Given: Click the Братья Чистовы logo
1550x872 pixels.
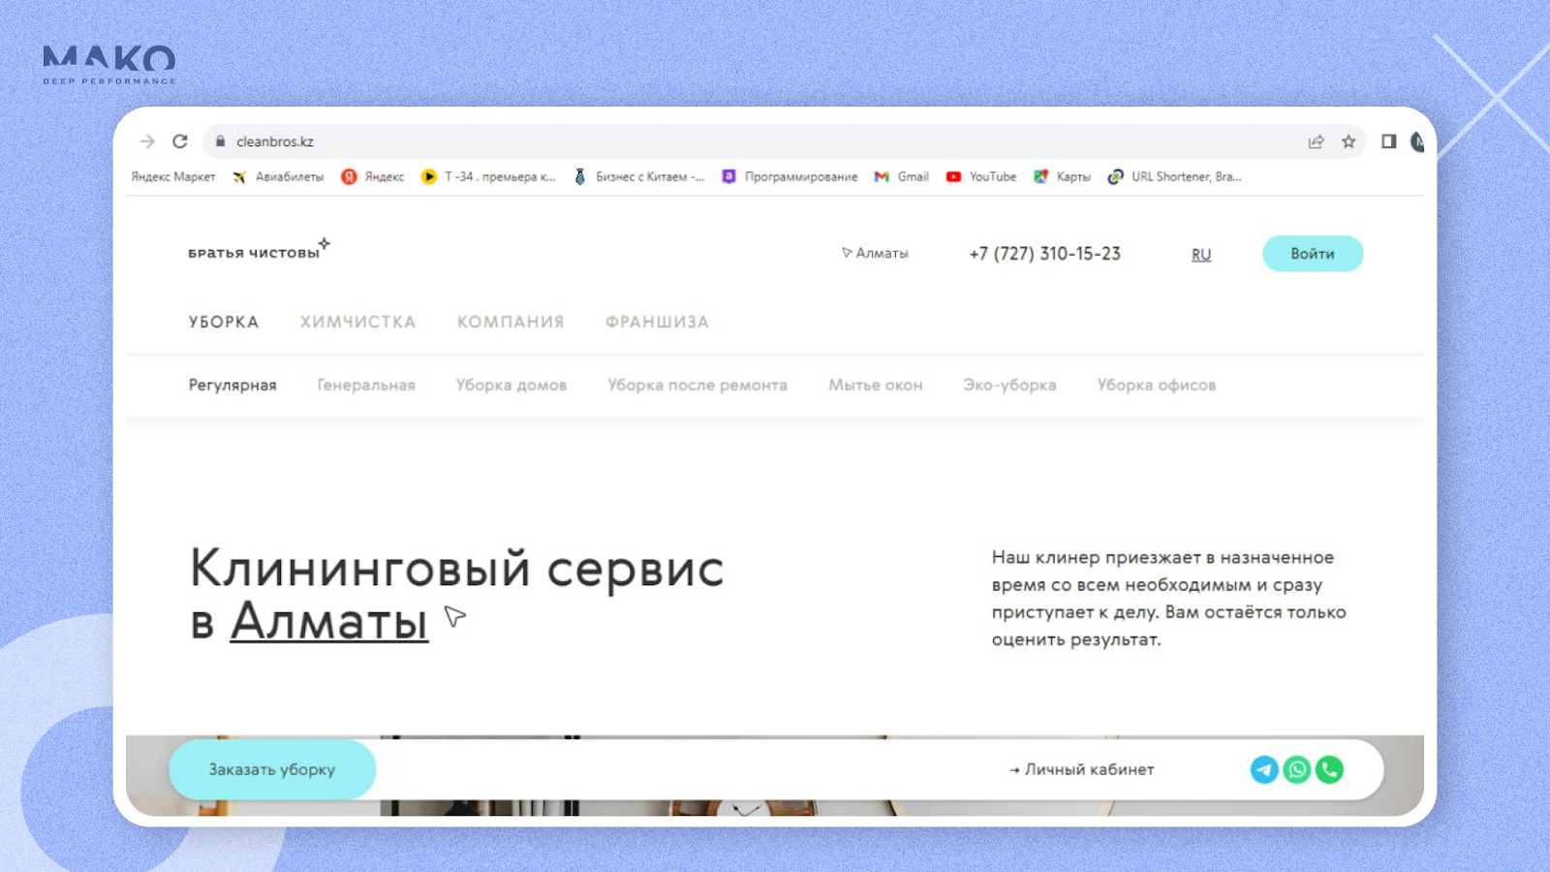Looking at the screenshot, I should (x=259, y=250).
